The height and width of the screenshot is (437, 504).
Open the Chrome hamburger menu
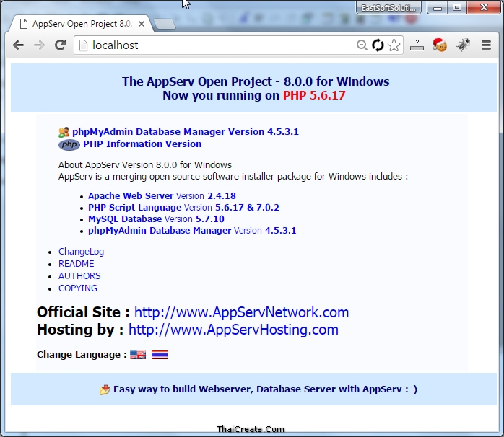click(487, 45)
